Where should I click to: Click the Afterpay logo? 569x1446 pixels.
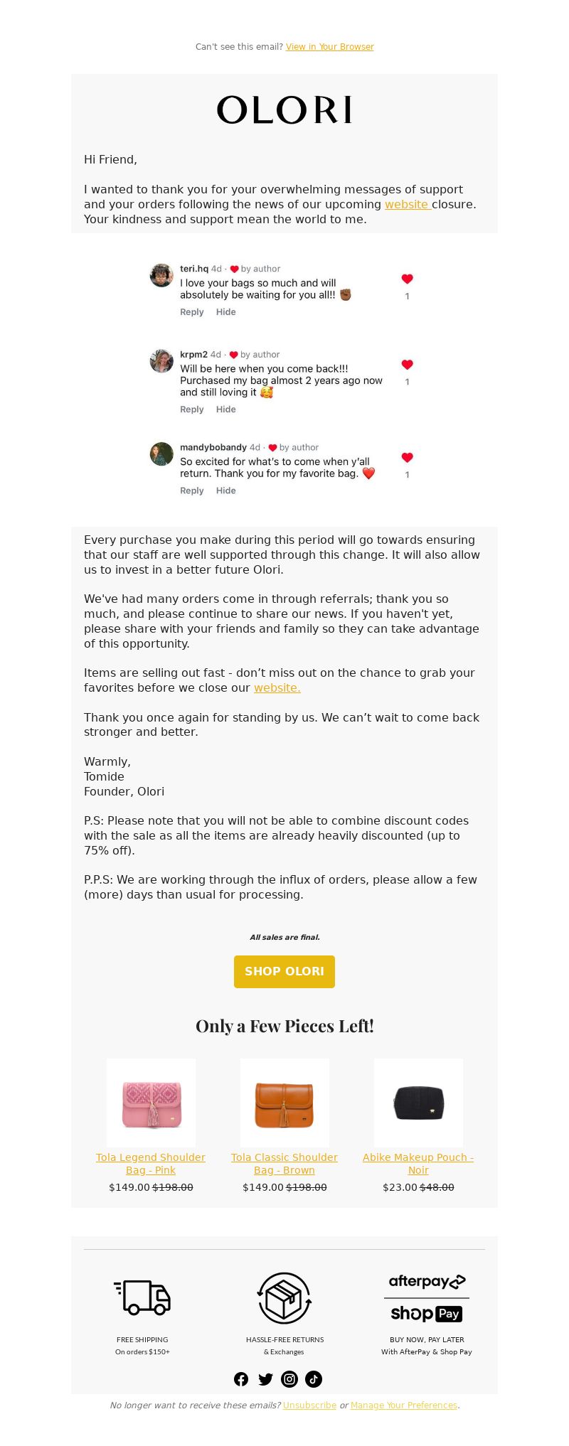coord(427,1281)
